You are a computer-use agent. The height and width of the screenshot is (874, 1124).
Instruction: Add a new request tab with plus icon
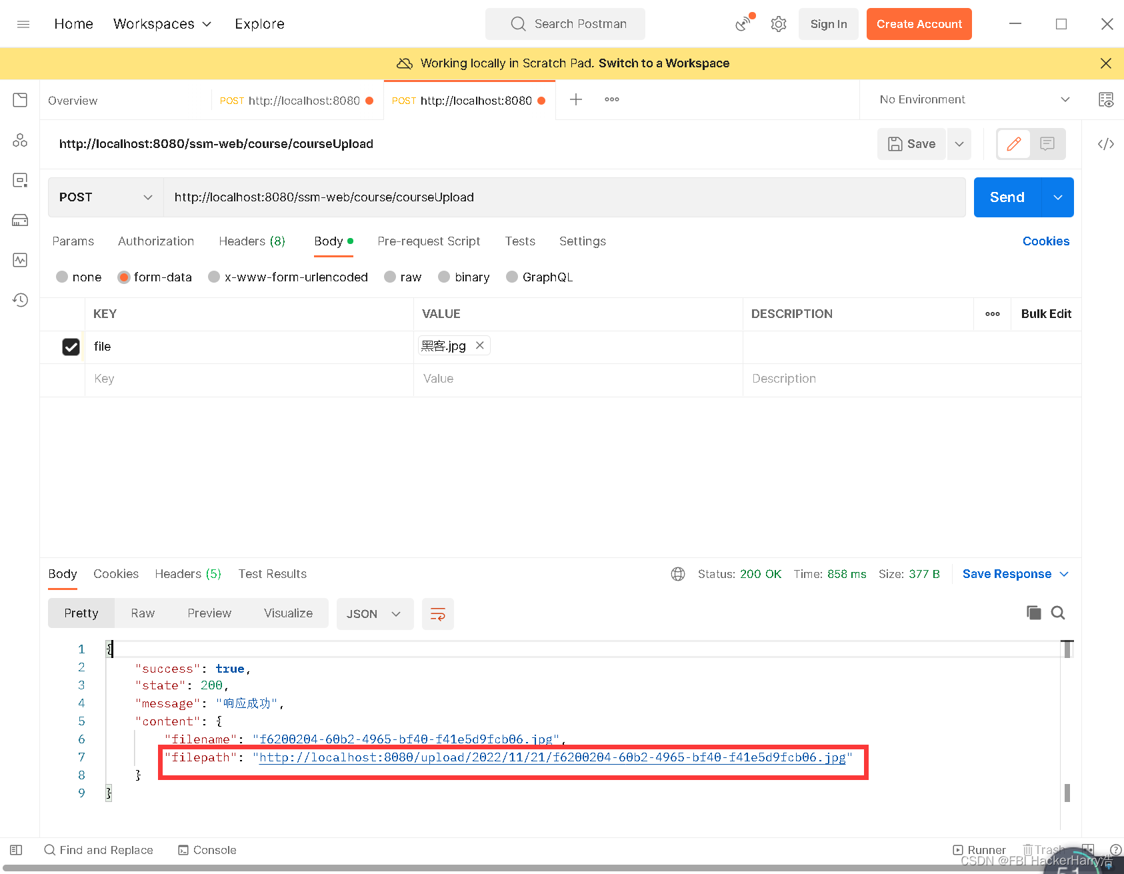(x=576, y=99)
